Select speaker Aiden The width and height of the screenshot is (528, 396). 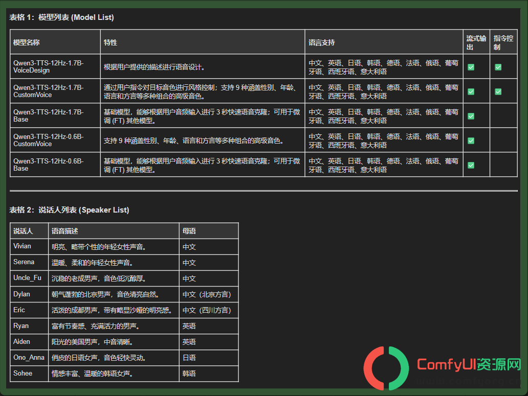point(21,341)
